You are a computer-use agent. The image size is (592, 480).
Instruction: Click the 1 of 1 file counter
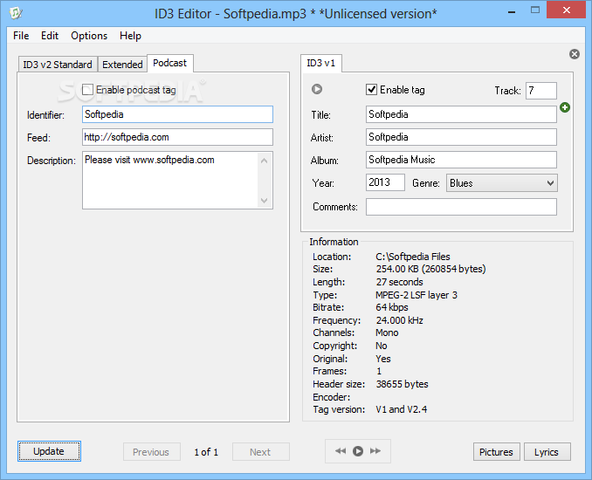point(206,452)
